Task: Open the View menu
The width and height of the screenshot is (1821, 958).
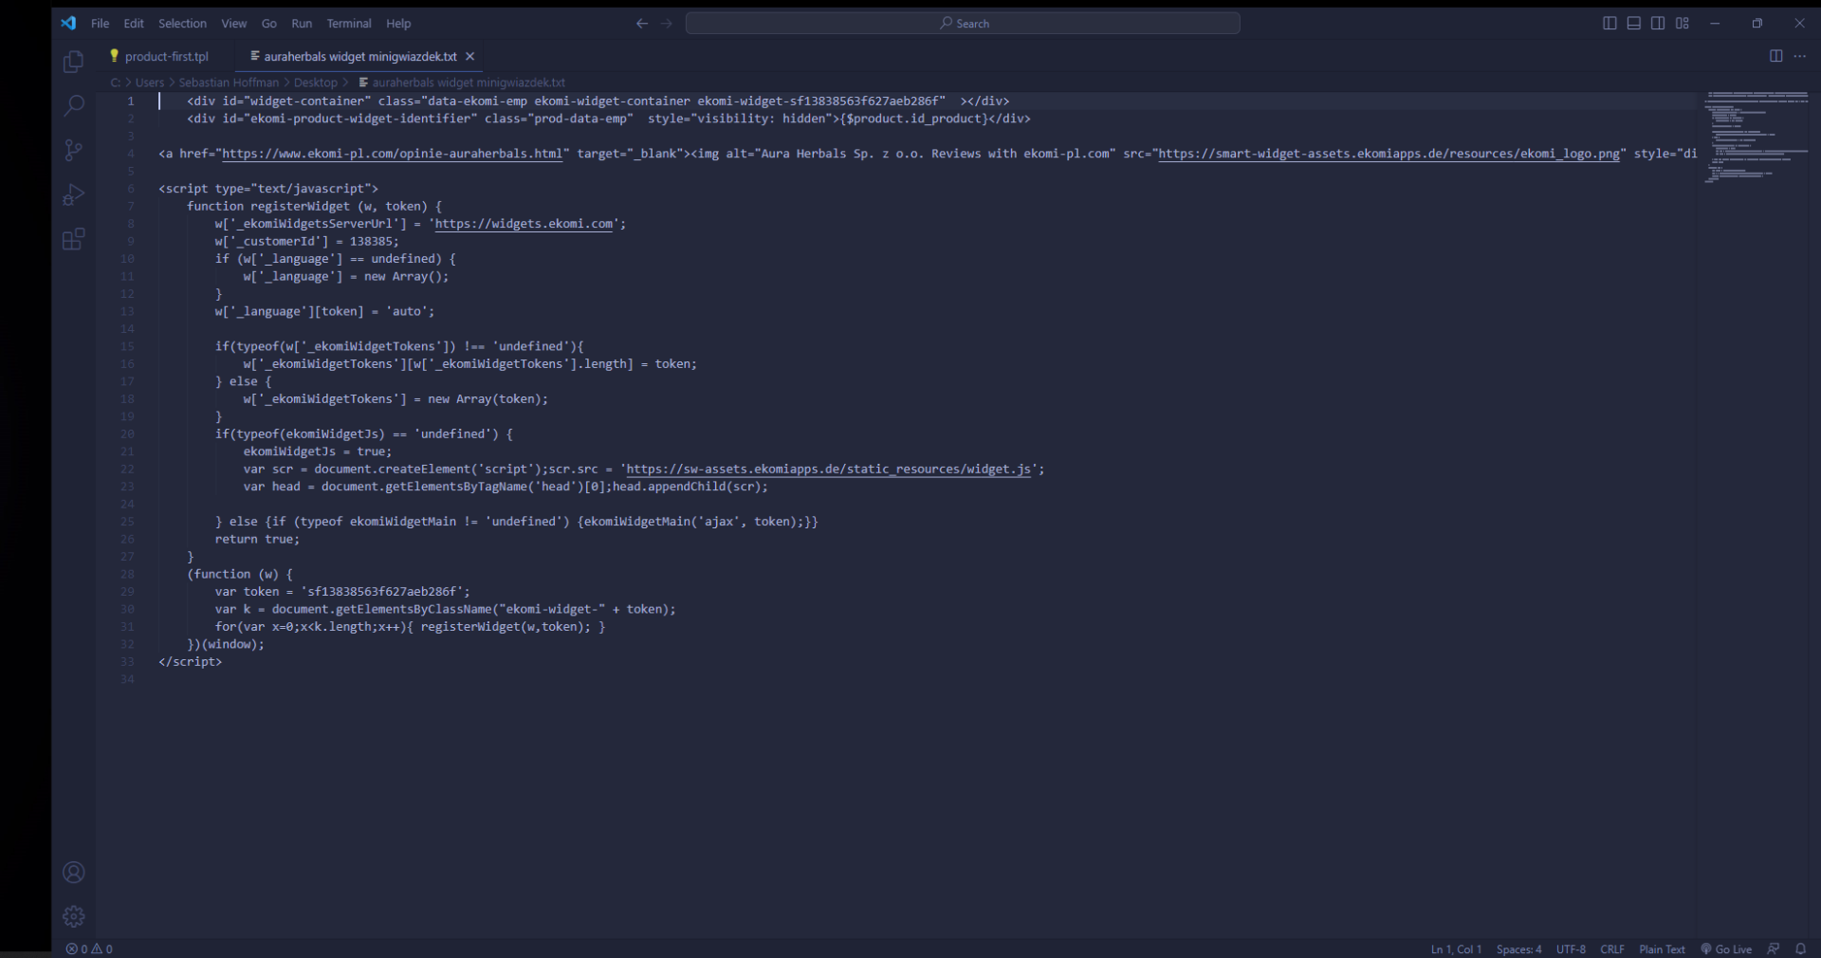Action: pyautogui.click(x=234, y=24)
